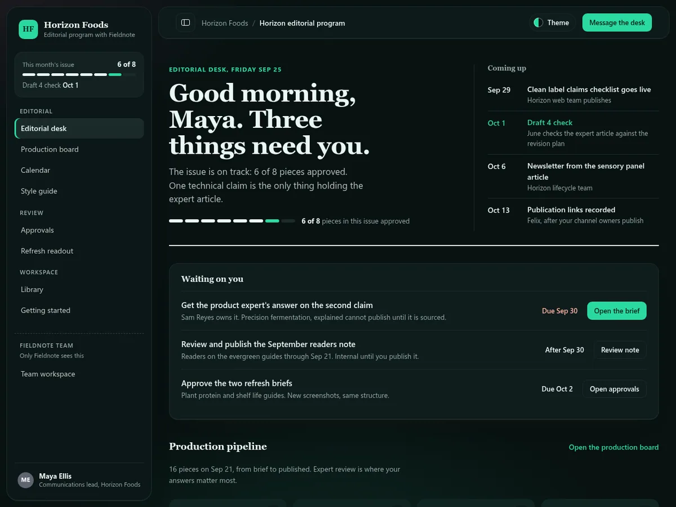Screen dimensions: 676x507
Task: Click the Waiting on you heading
Action: [x=212, y=279]
